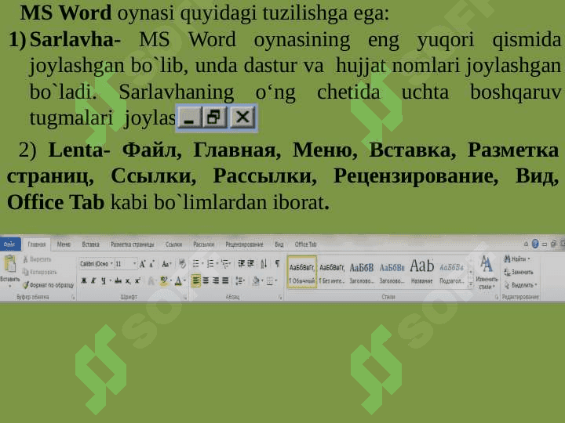Decrease font size with shrink-font icon
The width and height of the screenshot is (565, 423).
pos(151,265)
